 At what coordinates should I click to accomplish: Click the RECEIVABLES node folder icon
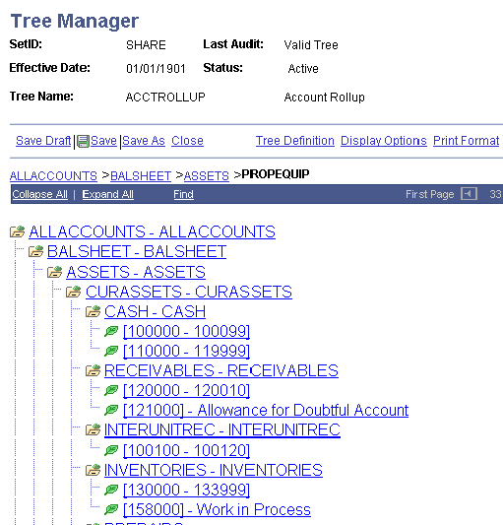pos(94,370)
